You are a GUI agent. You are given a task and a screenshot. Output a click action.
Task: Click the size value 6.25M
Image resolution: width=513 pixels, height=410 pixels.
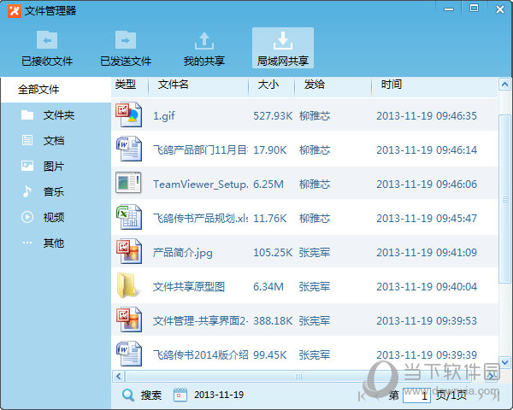268,184
